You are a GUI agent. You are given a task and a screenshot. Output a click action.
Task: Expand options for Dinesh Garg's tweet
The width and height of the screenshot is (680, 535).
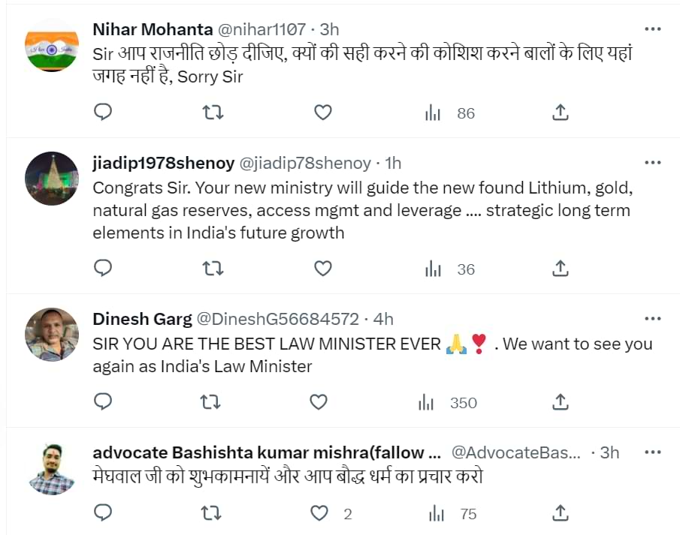[653, 319]
